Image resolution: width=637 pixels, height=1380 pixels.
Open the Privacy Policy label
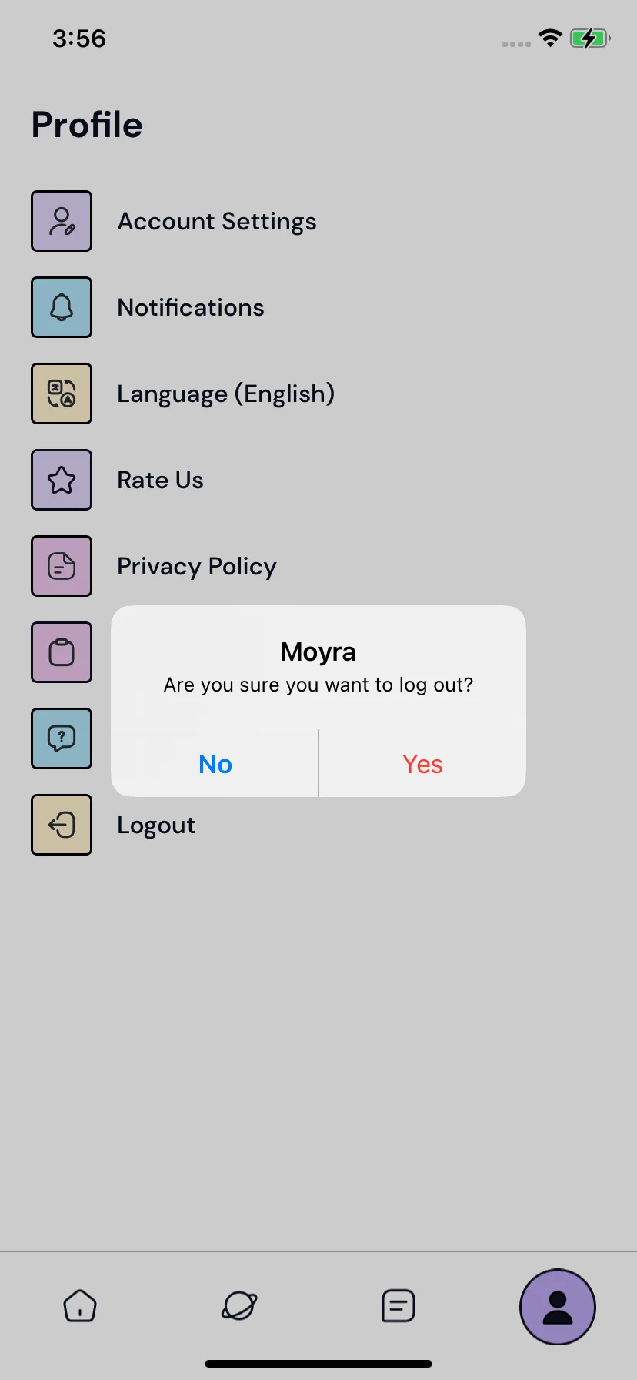pyautogui.click(x=197, y=567)
